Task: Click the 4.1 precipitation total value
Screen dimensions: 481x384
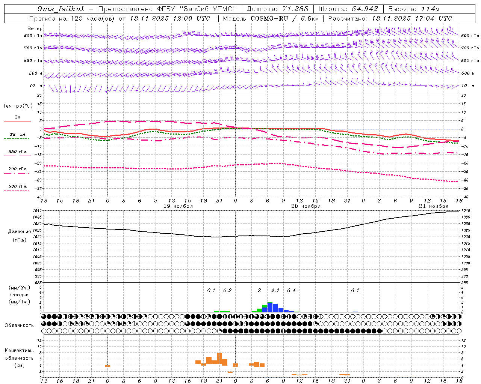Action: [275, 290]
